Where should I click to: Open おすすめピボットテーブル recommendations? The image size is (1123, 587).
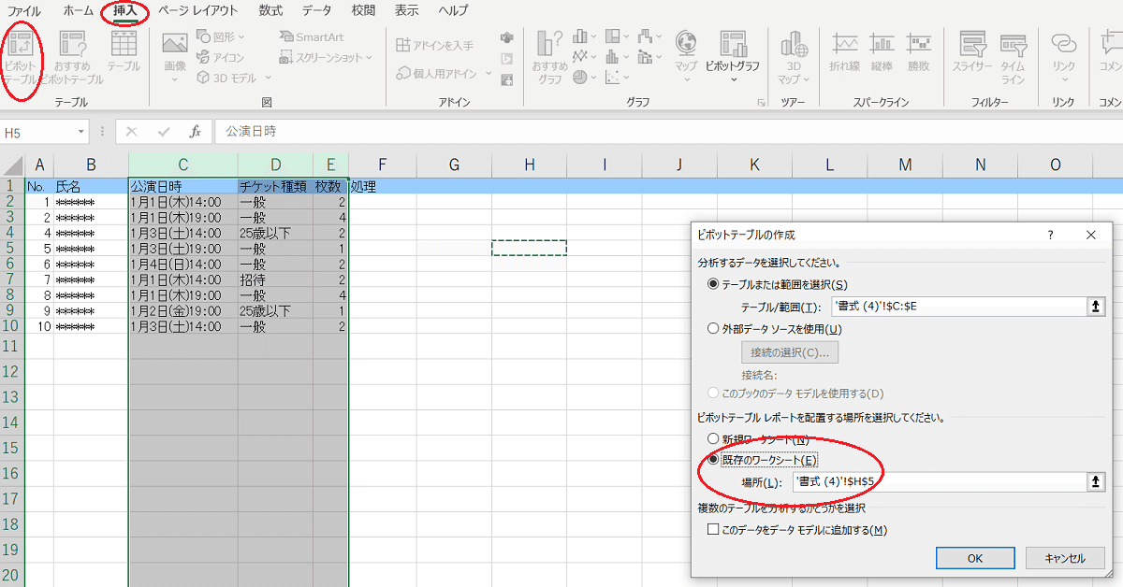[72, 58]
